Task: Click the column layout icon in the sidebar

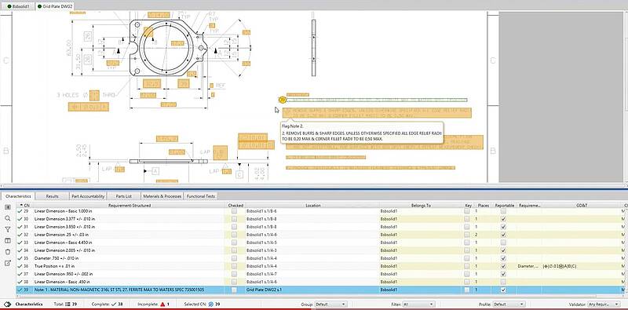Action: [x=8, y=241]
